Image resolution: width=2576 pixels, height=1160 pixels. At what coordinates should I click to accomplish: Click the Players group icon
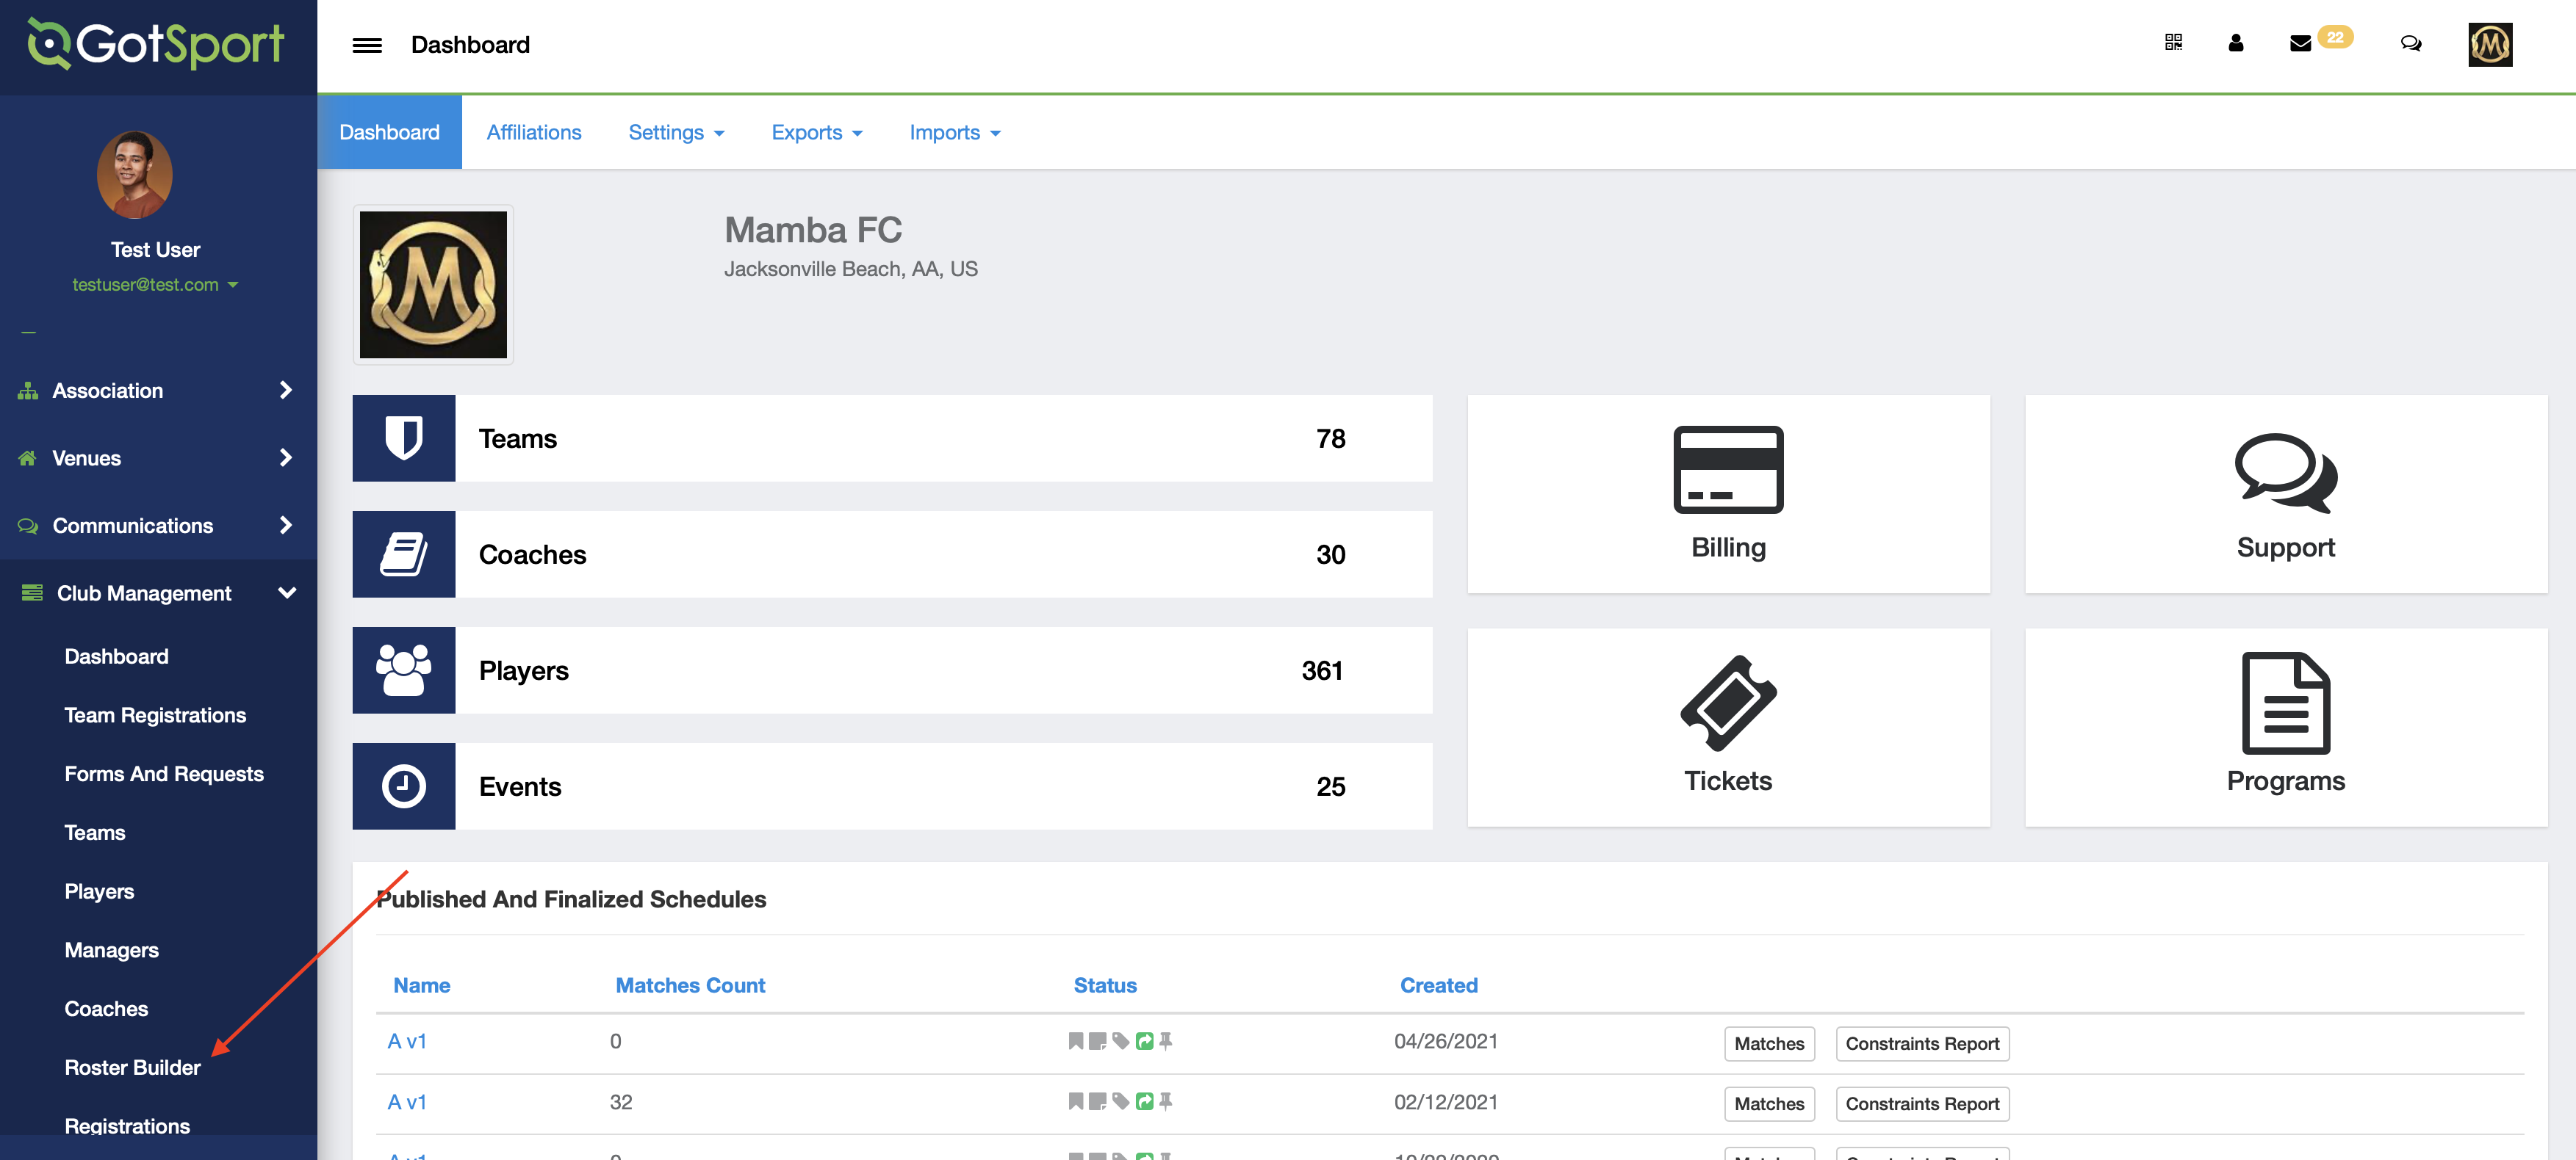[404, 670]
